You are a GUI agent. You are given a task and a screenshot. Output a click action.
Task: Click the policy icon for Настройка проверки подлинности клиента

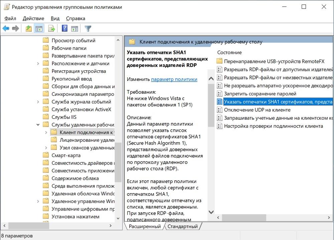tap(219, 126)
